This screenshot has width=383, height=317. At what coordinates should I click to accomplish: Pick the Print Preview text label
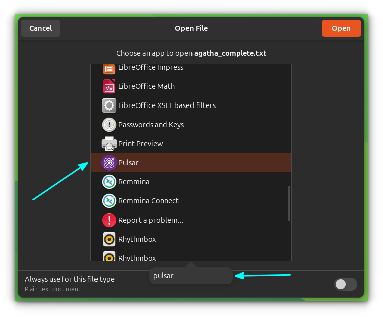click(x=140, y=144)
